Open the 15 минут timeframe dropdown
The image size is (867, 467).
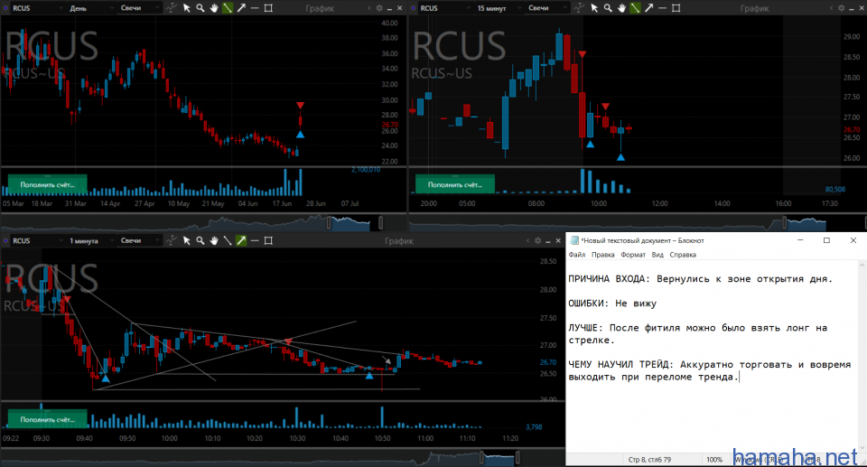pos(497,8)
